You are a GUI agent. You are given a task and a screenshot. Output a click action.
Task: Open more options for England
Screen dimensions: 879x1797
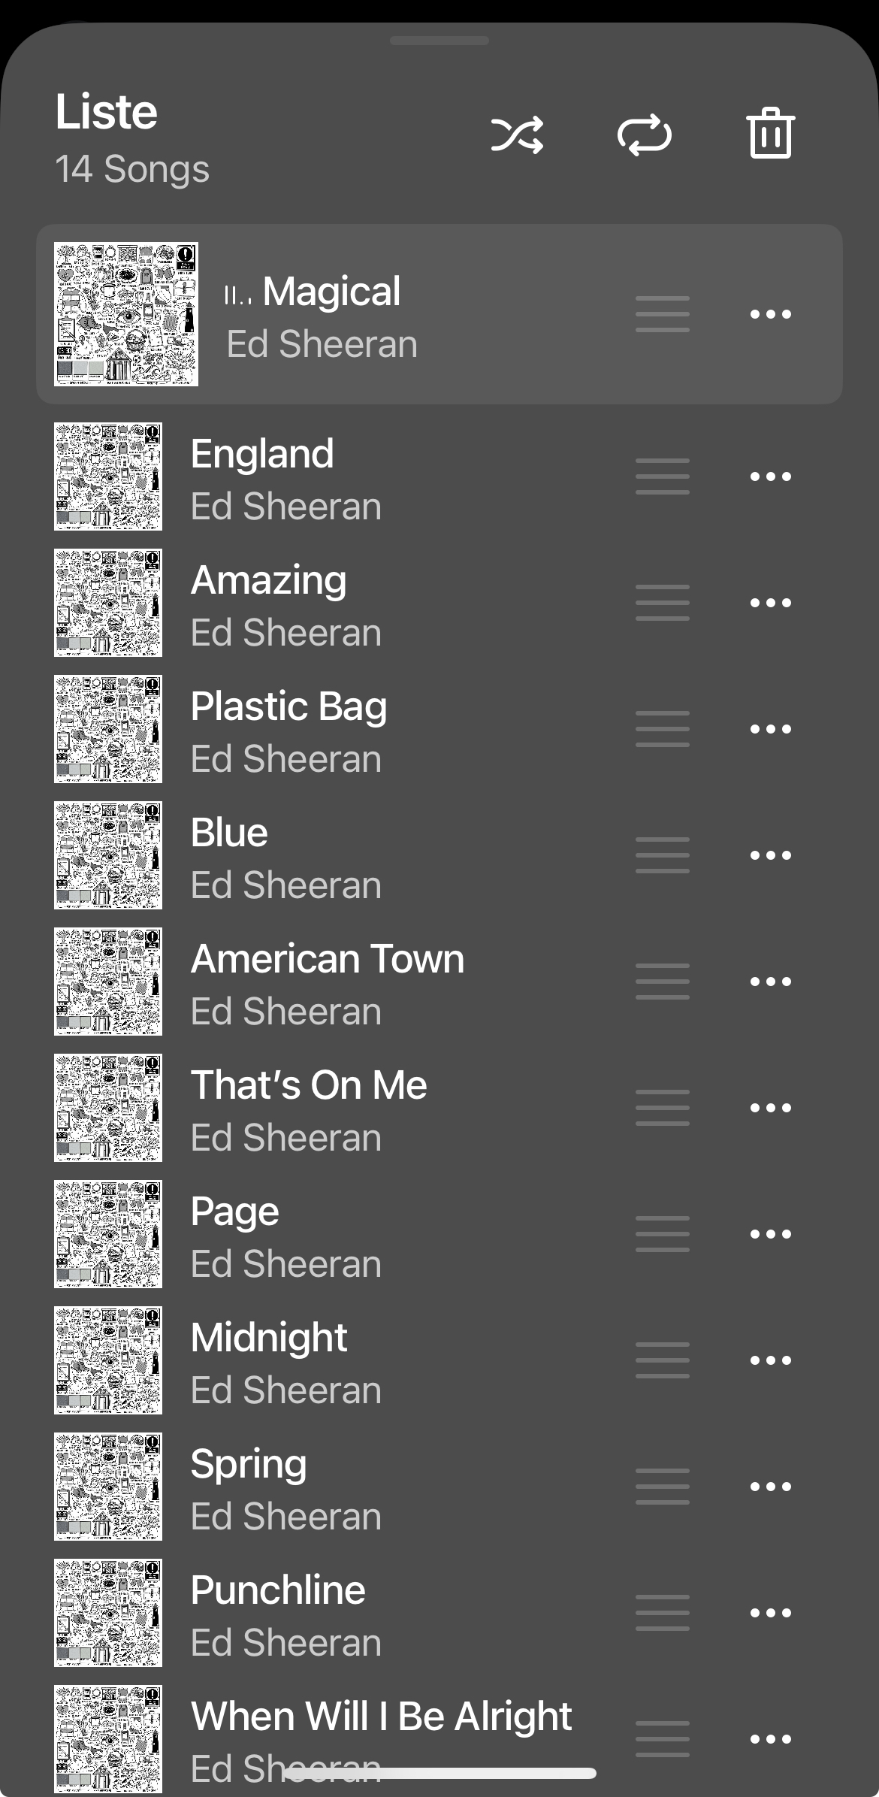[x=771, y=476]
